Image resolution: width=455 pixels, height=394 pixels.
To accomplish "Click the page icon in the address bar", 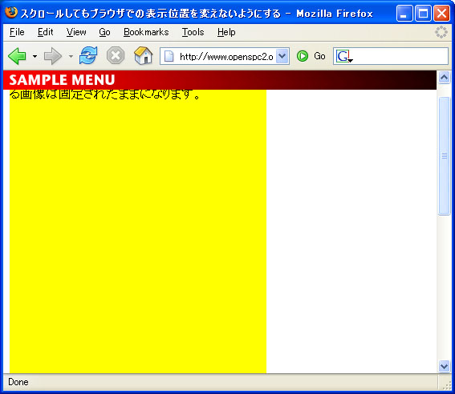I will click(169, 56).
